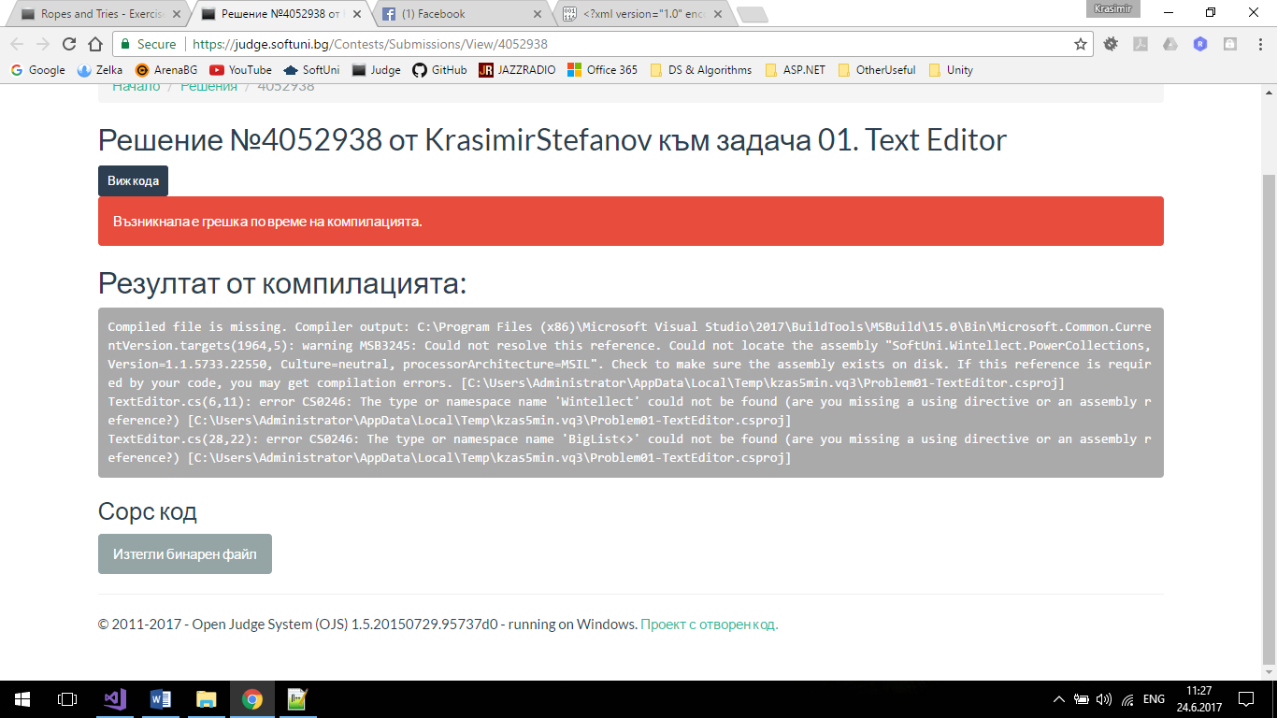Open Word from the taskbar
The width and height of the screenshot is (1277, 718).
161,698
